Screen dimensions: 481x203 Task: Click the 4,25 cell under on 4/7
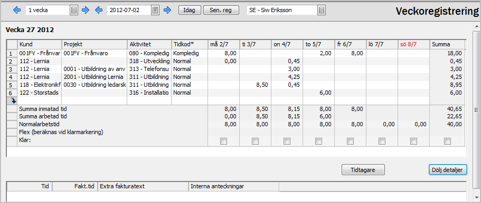point(287,77)
